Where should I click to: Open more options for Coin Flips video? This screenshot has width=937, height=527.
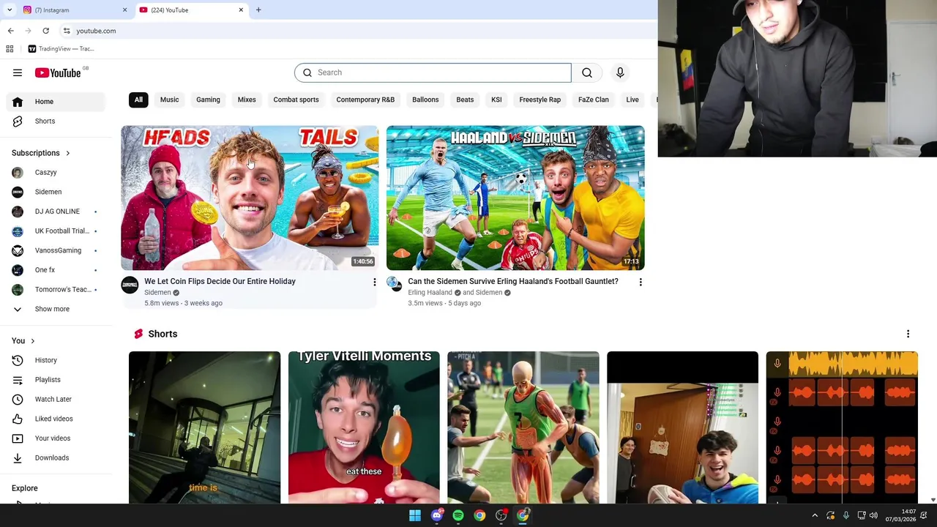[x=374, y=282]
